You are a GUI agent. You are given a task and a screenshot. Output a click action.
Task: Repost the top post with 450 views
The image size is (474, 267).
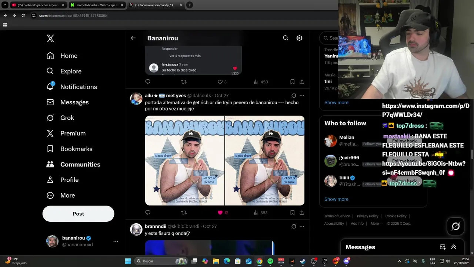point(184,82)
